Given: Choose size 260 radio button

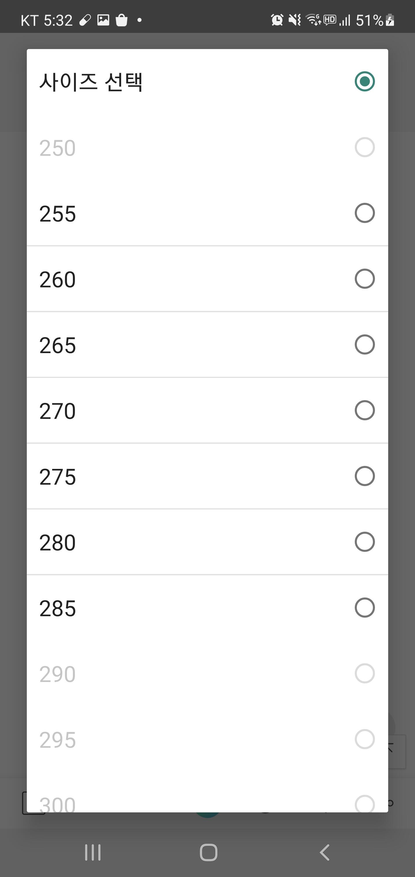Looking at the screenshot, I should click(x=365, y=279).
